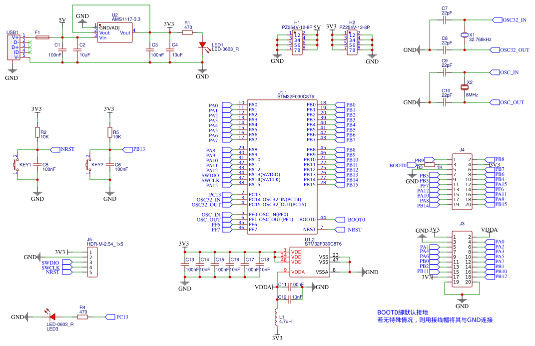Select the USB1 connector symbol
The width and height of the screenshot is (535, 346).
pyautogui.click(x=13, y=47)
